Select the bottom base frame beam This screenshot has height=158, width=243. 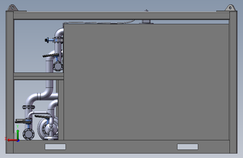tap(121, 147)
